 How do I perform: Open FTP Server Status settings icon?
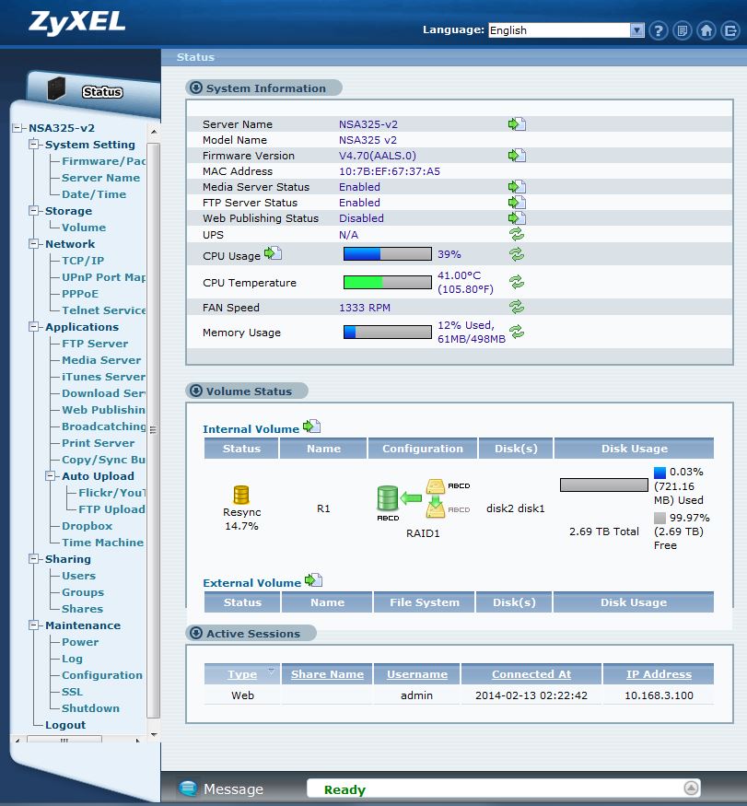pos(517,202)
